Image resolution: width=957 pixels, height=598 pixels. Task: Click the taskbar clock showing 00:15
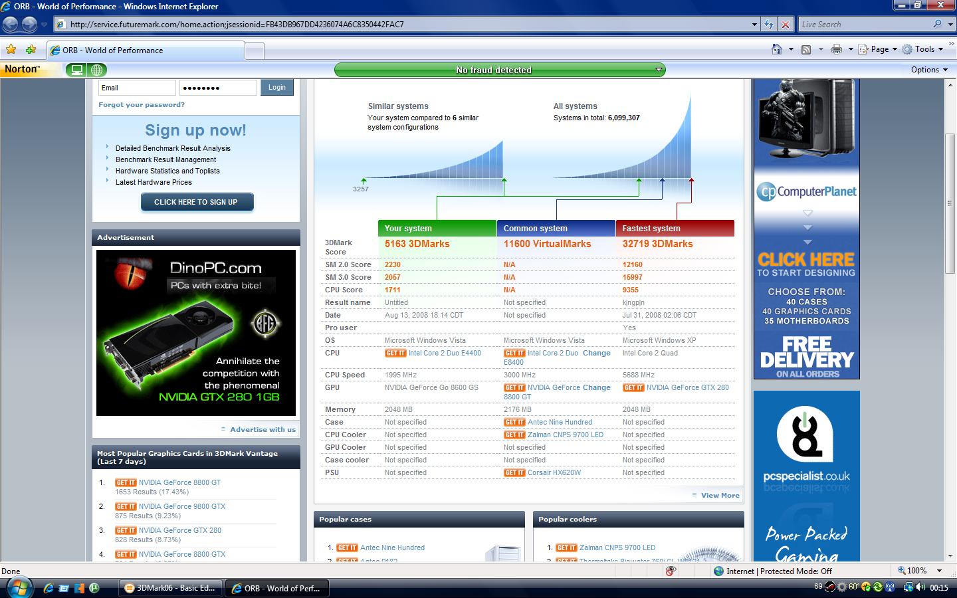[x=939, y=588]
